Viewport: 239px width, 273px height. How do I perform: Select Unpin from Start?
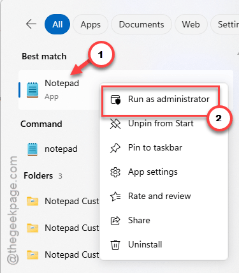coord(164,124)
